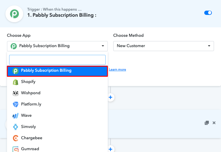The height and width of the screenshot is (152, 221).
Task: Click the upper plus button to add a step
Action: 111,97
